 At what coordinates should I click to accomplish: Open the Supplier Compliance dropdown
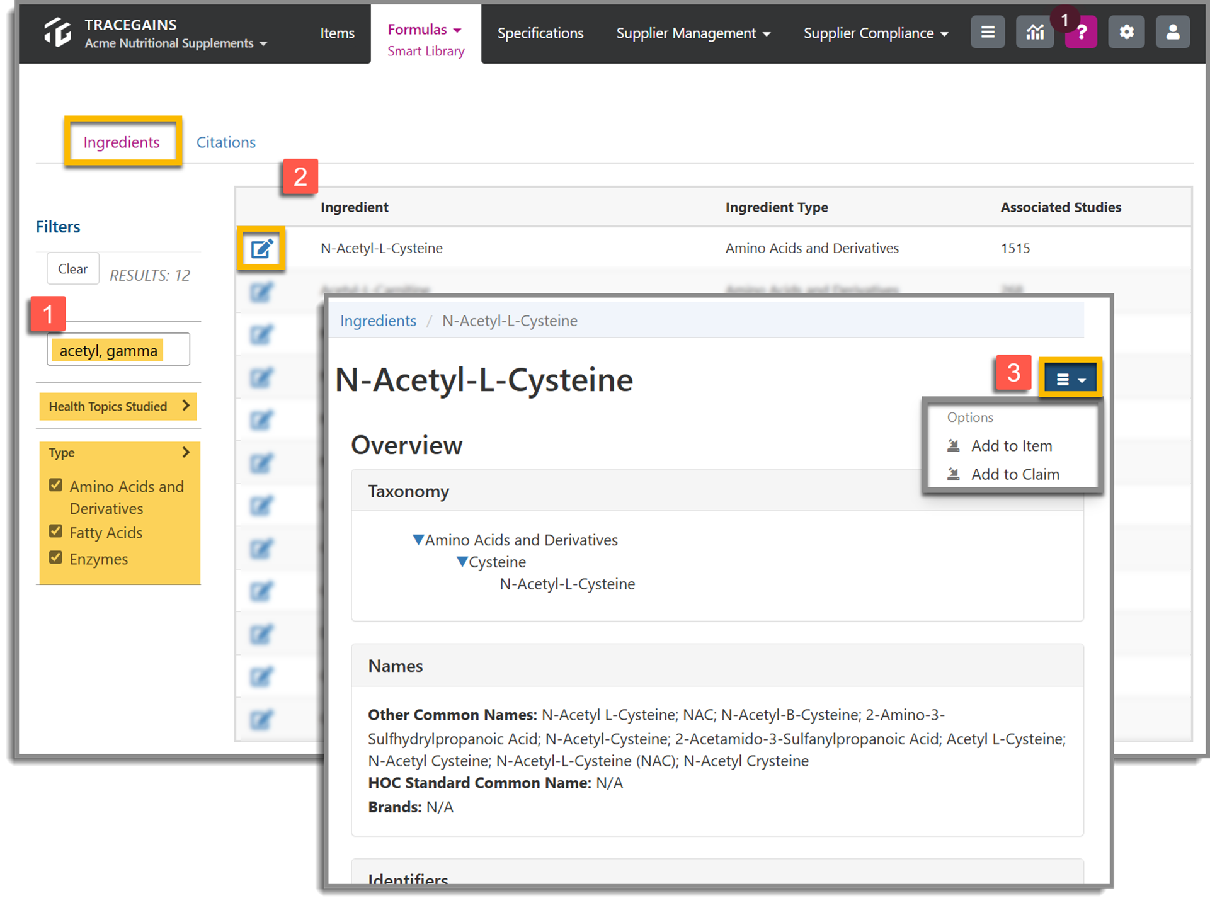(876, 33)
